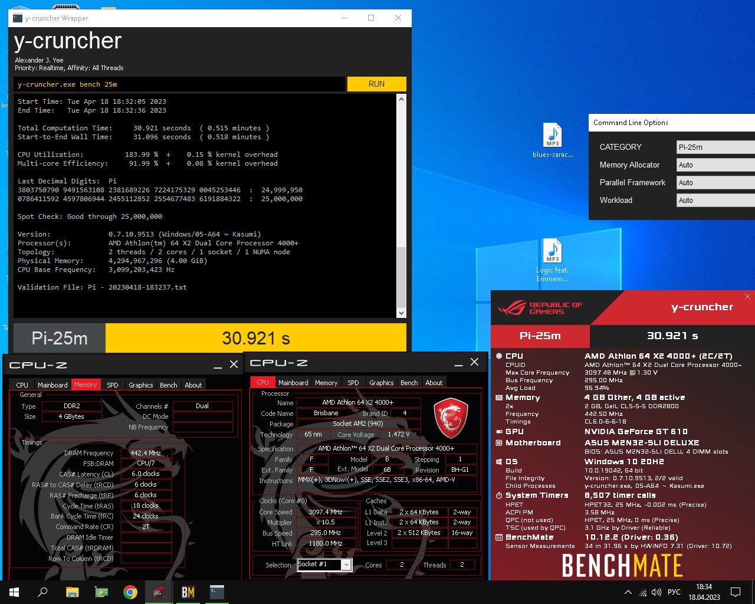Select About tab in right CPU-Z window
Viewport: 755px width, 604px height.
[434, 382]
